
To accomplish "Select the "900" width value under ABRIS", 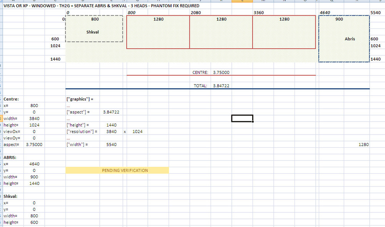I will (34, 177).
